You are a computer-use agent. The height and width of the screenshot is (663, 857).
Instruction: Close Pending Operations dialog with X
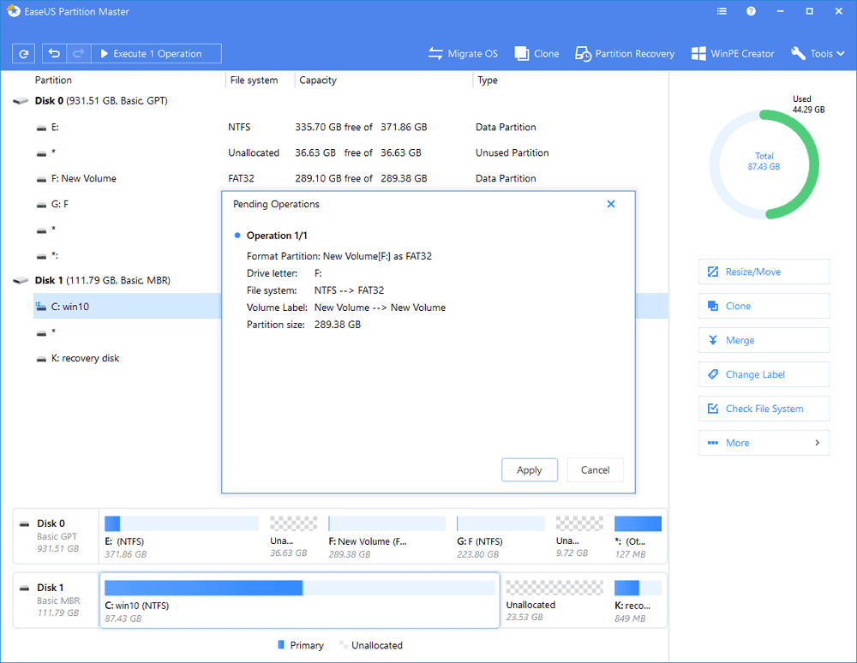pos(611,204)
